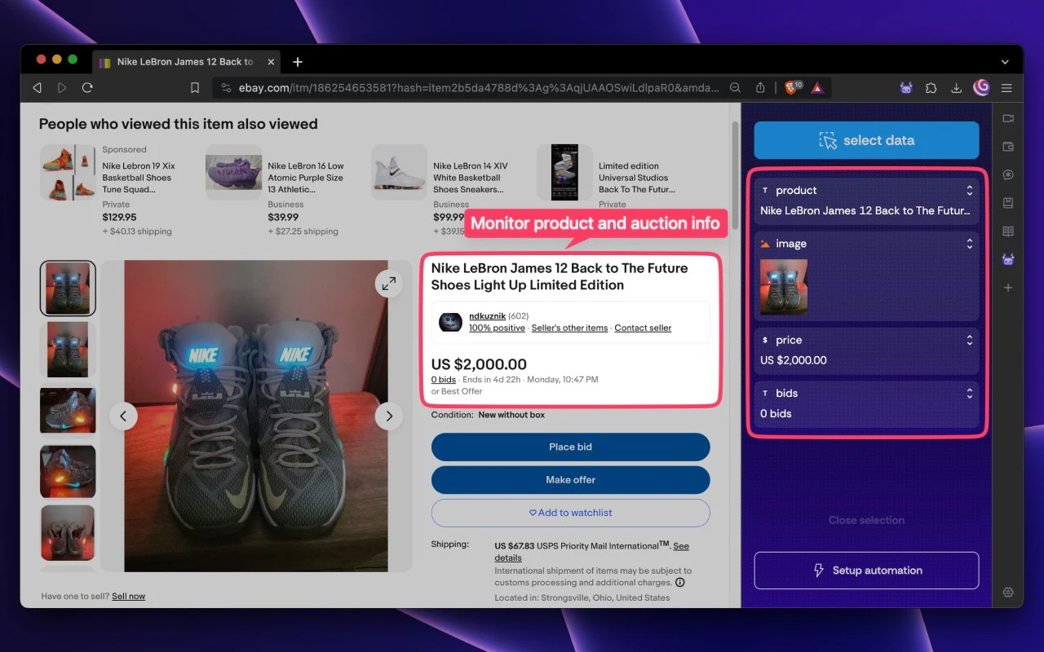1044x652 pixels.
Task: Open site settings icon beside ebay.com URL
Action: pyautogui.click(x=227, y=88)
